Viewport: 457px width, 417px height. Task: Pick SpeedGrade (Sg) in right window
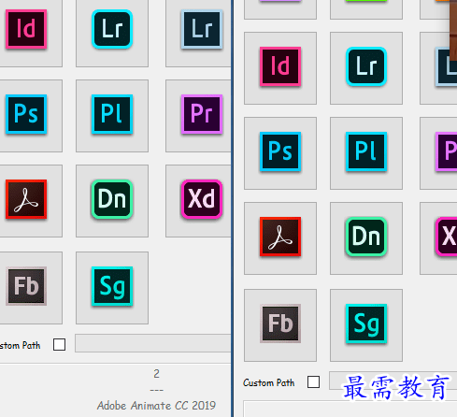click(x=366, y=324)
